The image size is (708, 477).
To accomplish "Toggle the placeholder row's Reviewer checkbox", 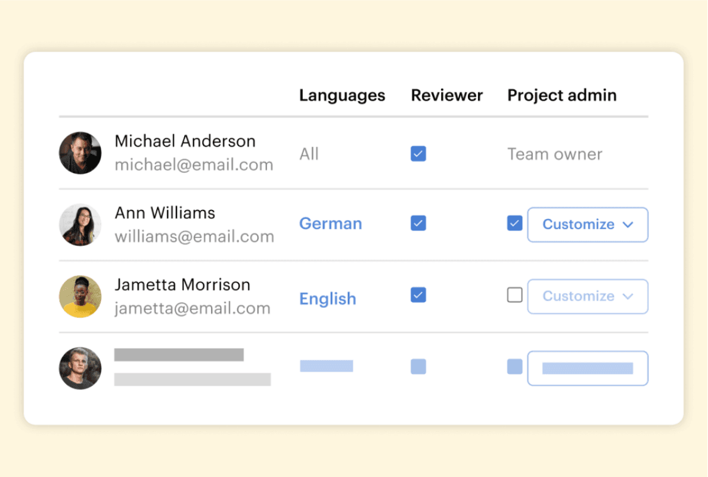I will [418, 367].
